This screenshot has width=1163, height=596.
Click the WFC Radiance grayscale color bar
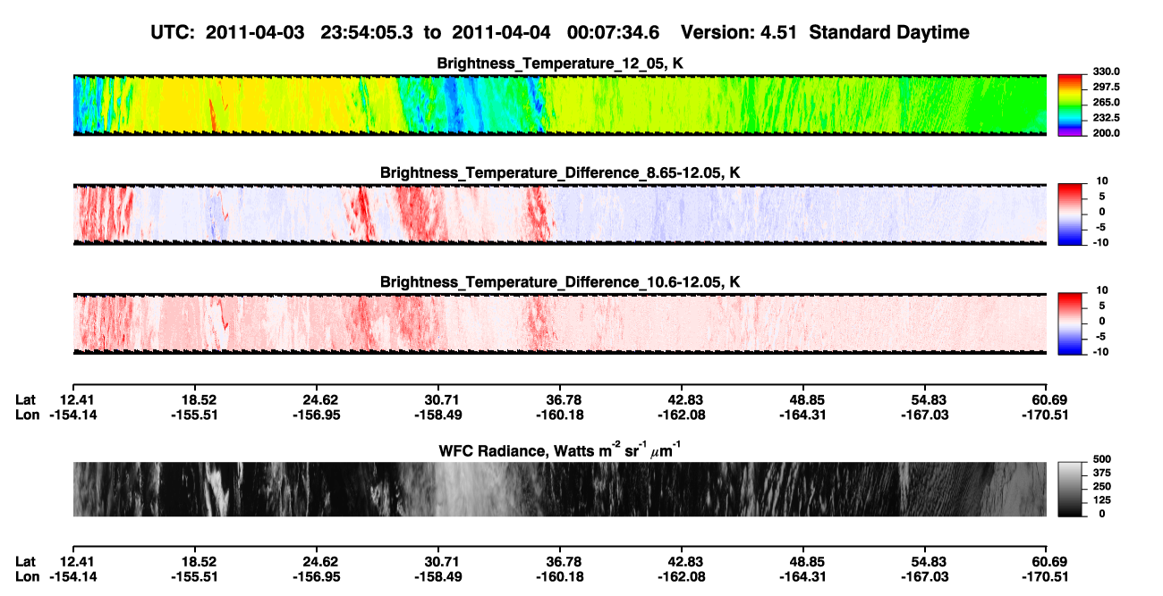click(1071, 489)
